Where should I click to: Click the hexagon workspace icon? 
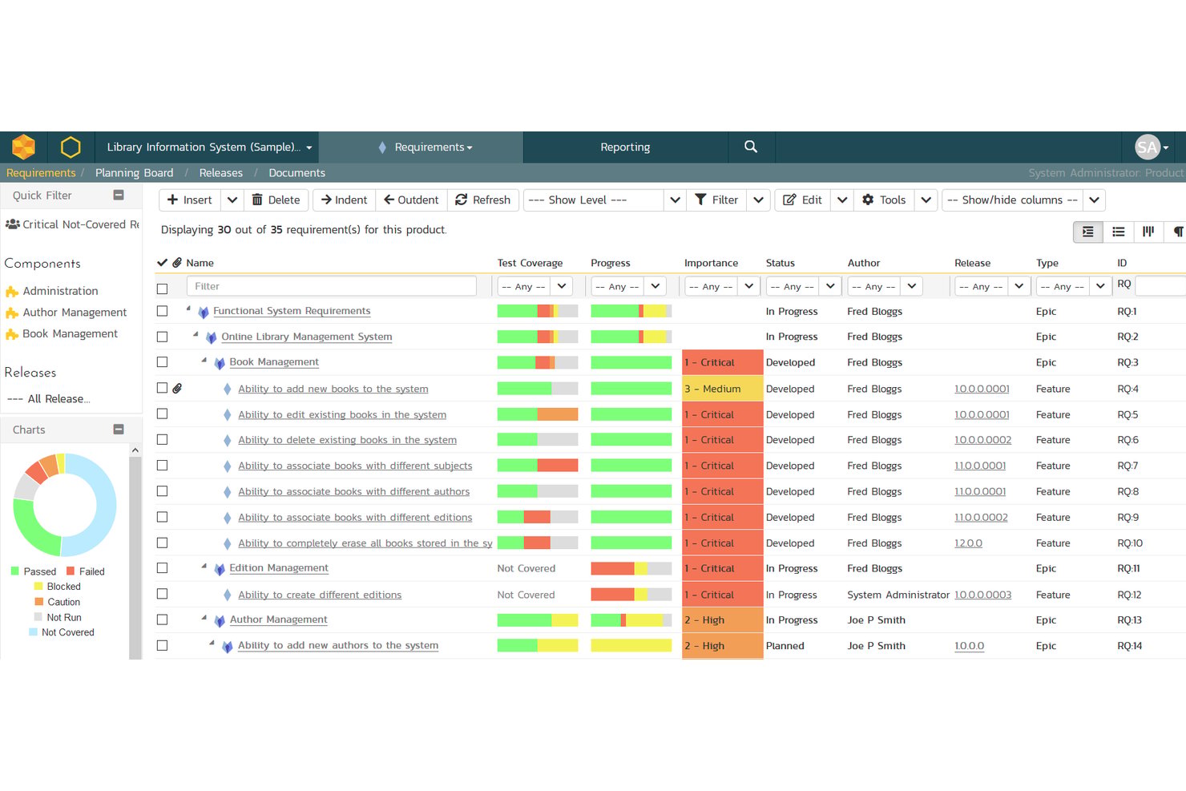pyautogui.click(x=71, y=147)
